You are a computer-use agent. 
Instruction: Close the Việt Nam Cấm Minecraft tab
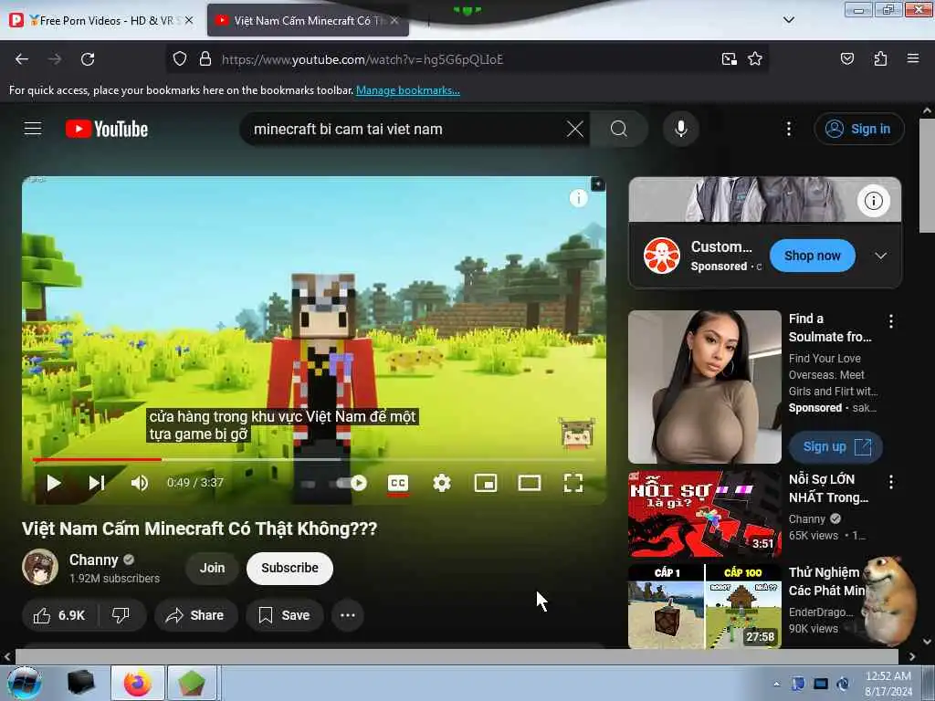pos(394,20)
